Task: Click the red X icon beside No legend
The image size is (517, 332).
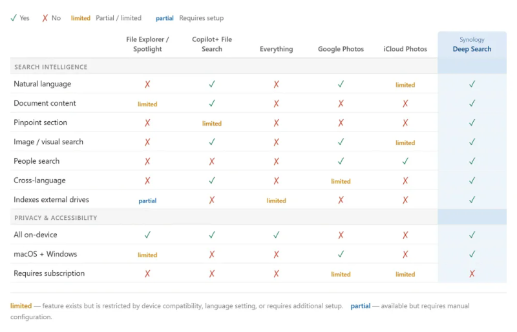Action: (45, 18)
